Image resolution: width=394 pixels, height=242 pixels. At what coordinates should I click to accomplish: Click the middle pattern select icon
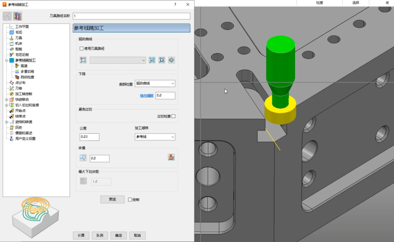[x=162, y=60]
